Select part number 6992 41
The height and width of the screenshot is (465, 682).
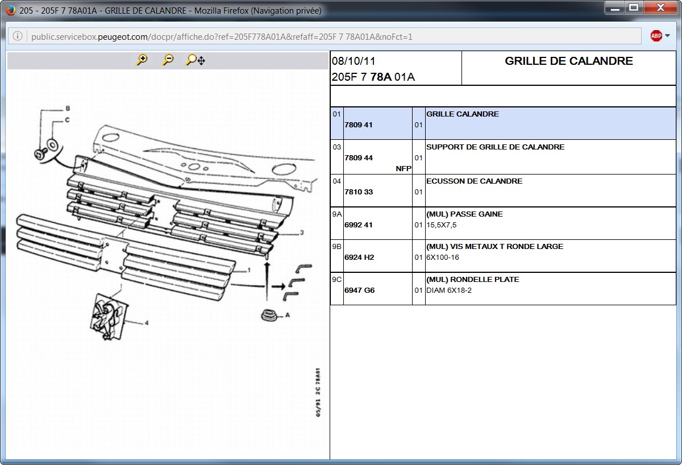359,225
